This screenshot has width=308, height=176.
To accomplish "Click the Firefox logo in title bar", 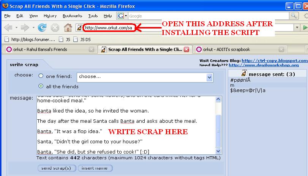I will click(5, 6).
